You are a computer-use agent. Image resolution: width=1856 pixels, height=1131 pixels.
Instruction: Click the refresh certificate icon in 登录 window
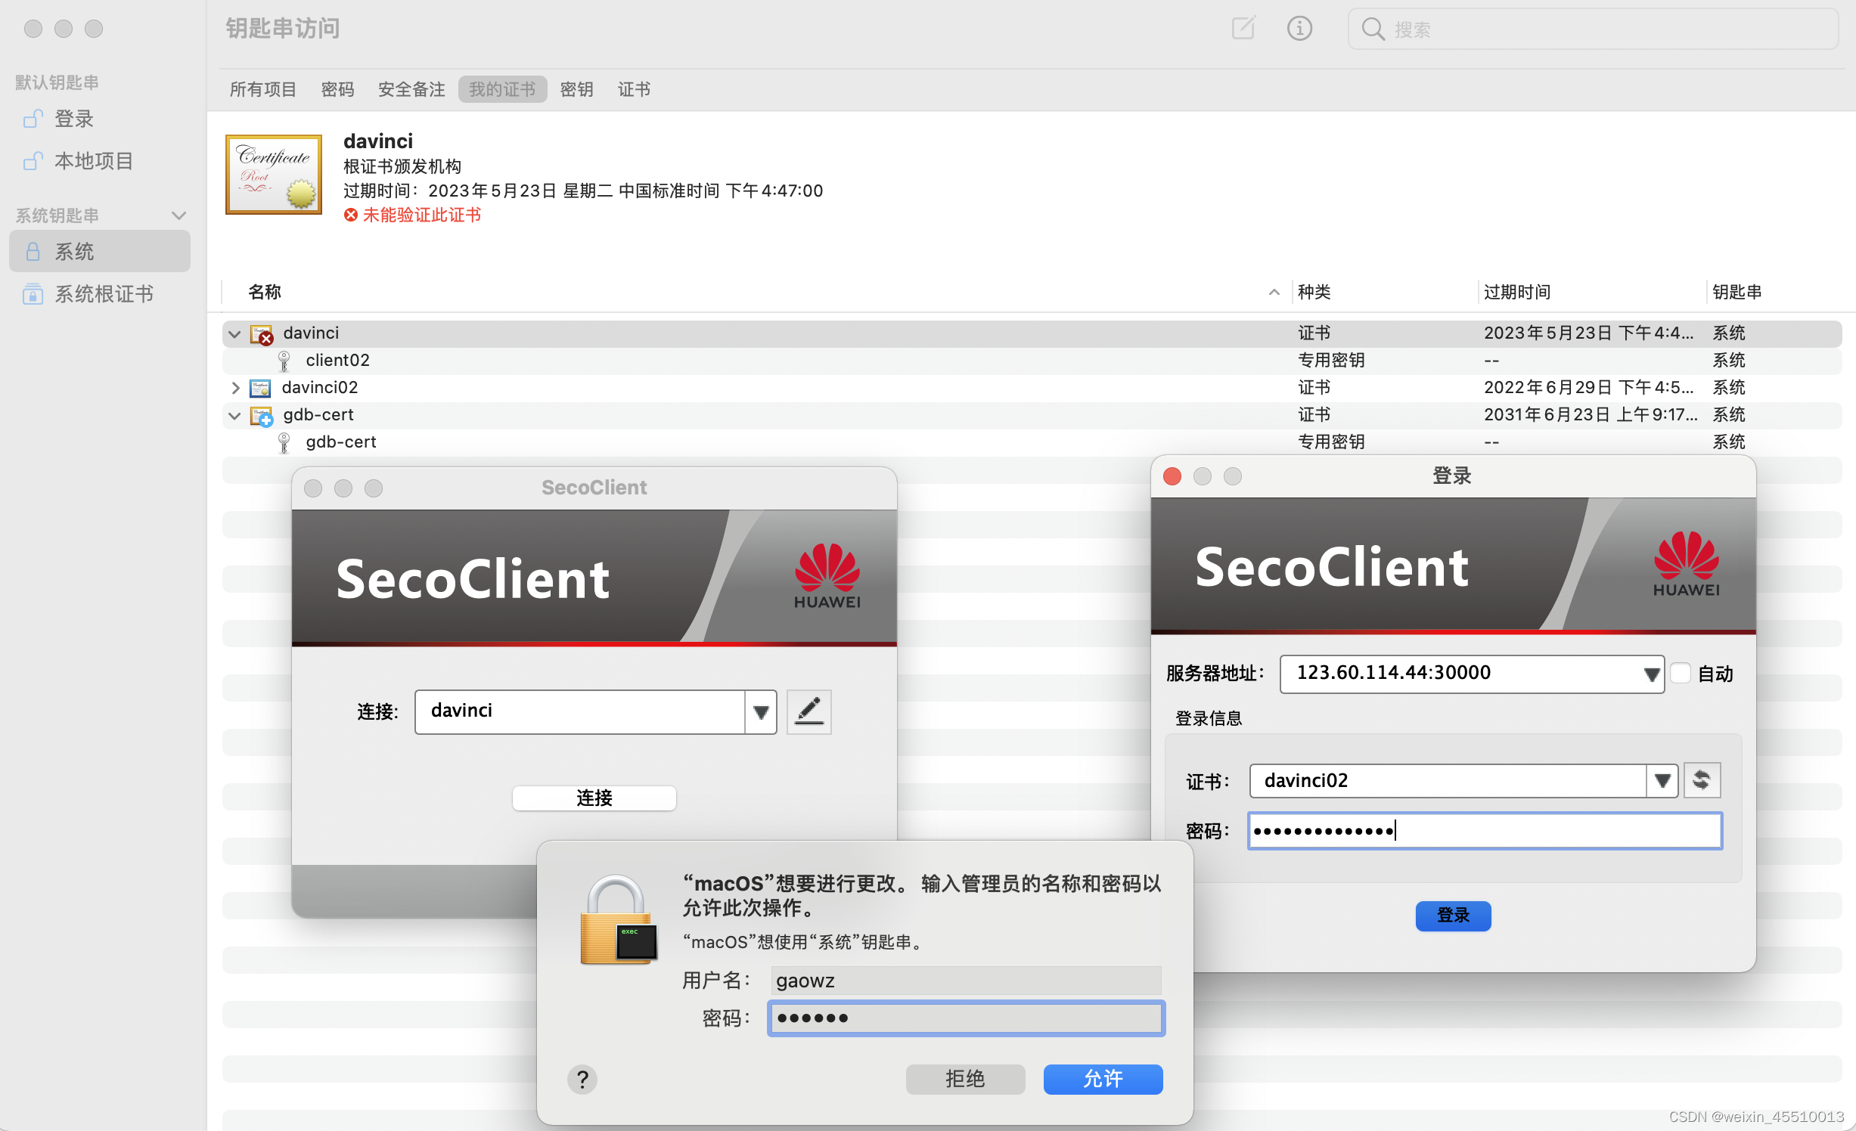1702,780
